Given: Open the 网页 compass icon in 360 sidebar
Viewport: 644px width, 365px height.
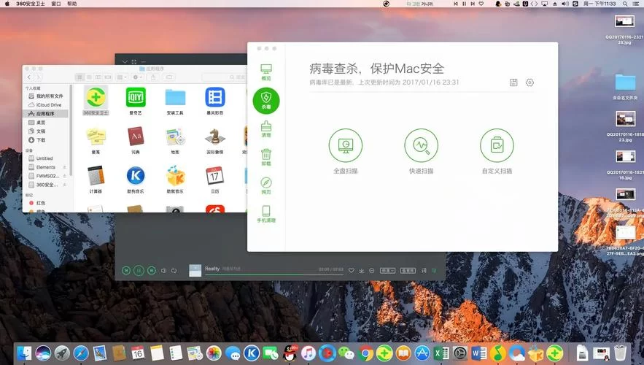Looking at the screenshot, I should click(x=266, y=186).
